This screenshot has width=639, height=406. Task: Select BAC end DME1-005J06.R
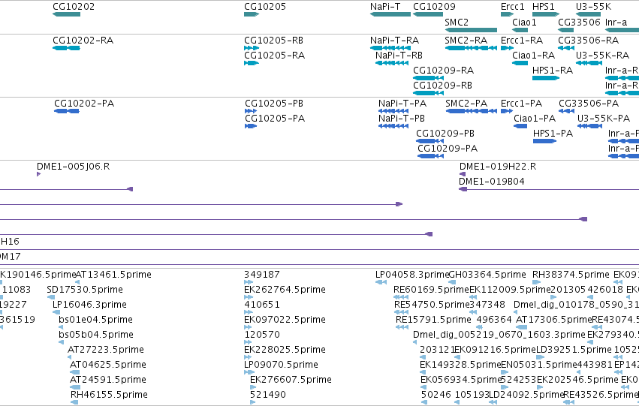(x=39, y=174)
